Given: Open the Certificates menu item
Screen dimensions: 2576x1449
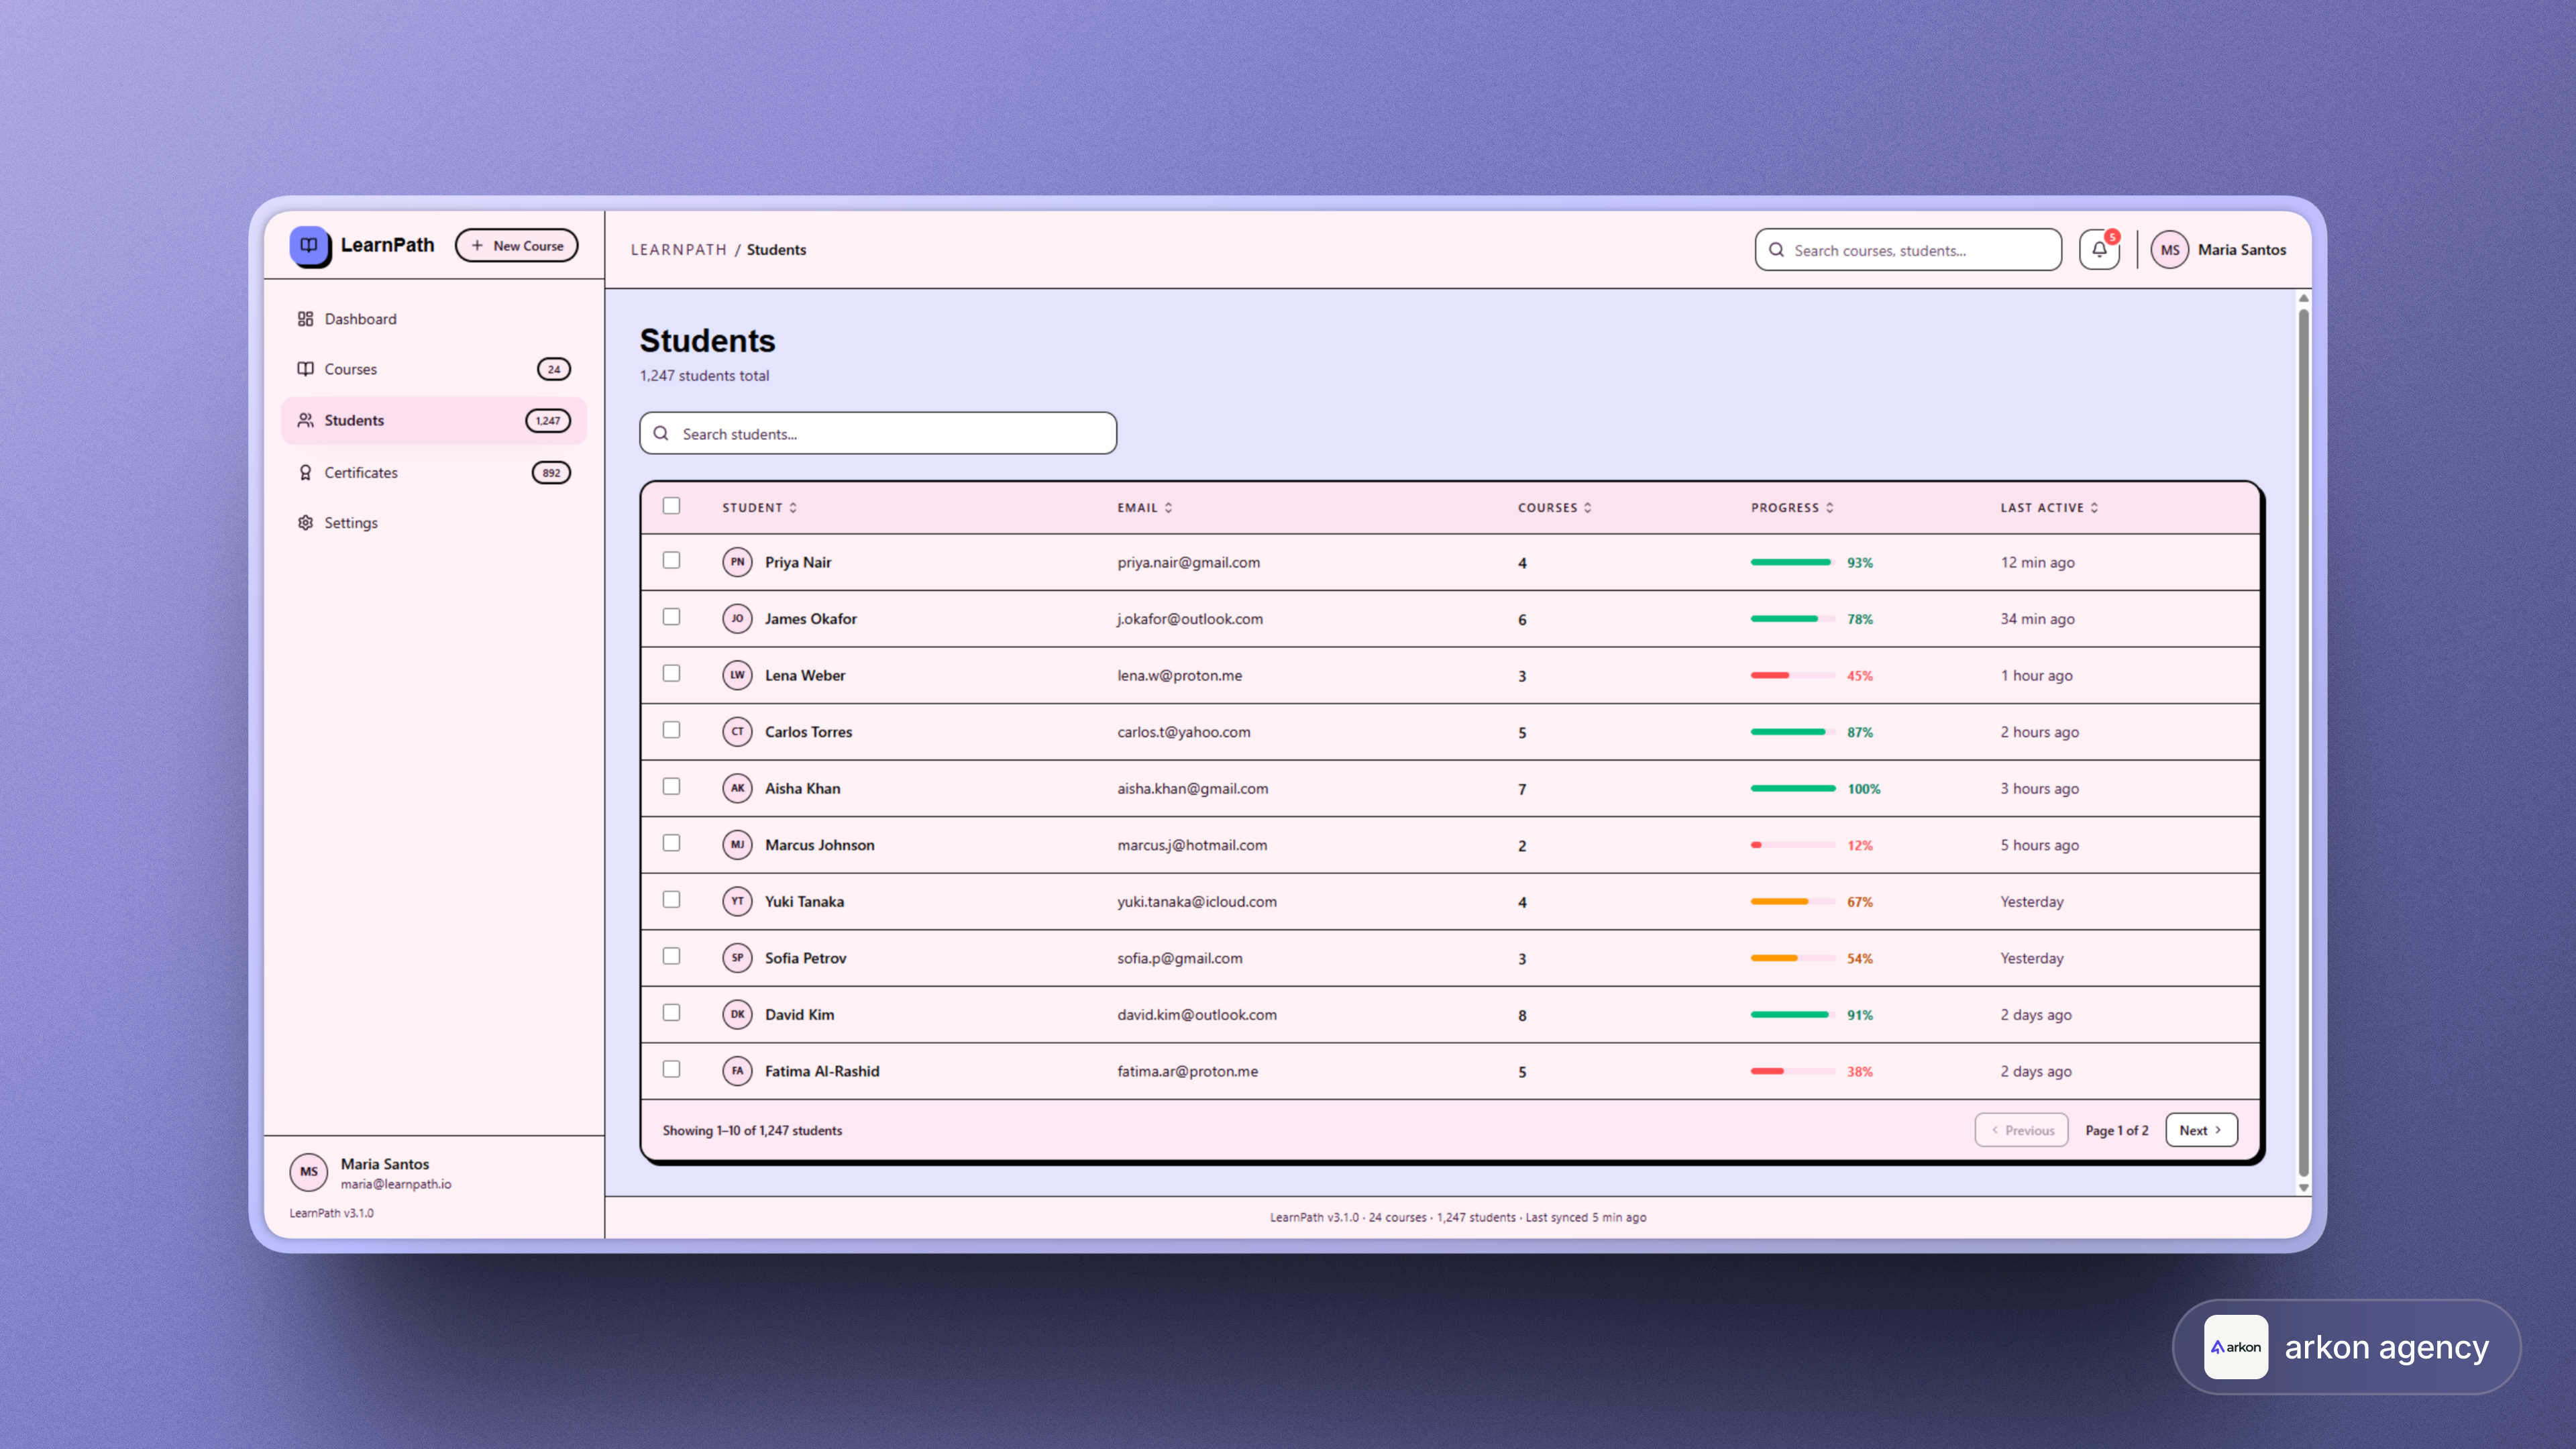Looking at the screenshot, I should [x=433, y=473].
